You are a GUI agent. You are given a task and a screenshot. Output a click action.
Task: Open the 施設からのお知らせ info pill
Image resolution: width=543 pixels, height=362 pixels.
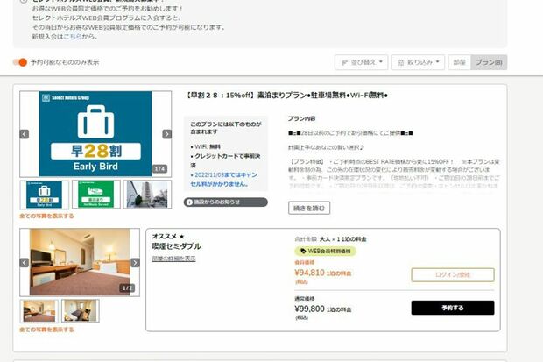tap(226, 202)
